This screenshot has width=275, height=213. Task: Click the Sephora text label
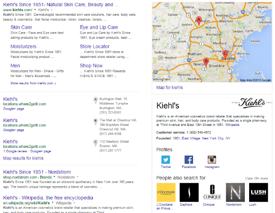click(186, 204)
